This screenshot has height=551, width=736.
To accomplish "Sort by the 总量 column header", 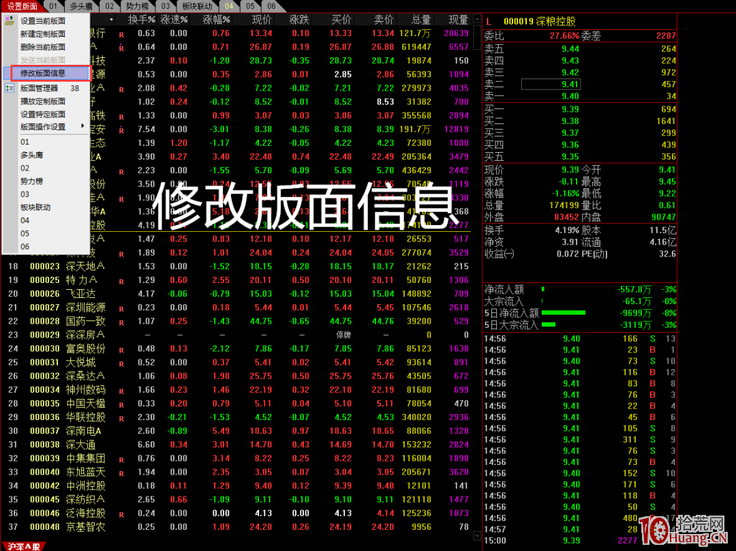I will tap(421, 20).
